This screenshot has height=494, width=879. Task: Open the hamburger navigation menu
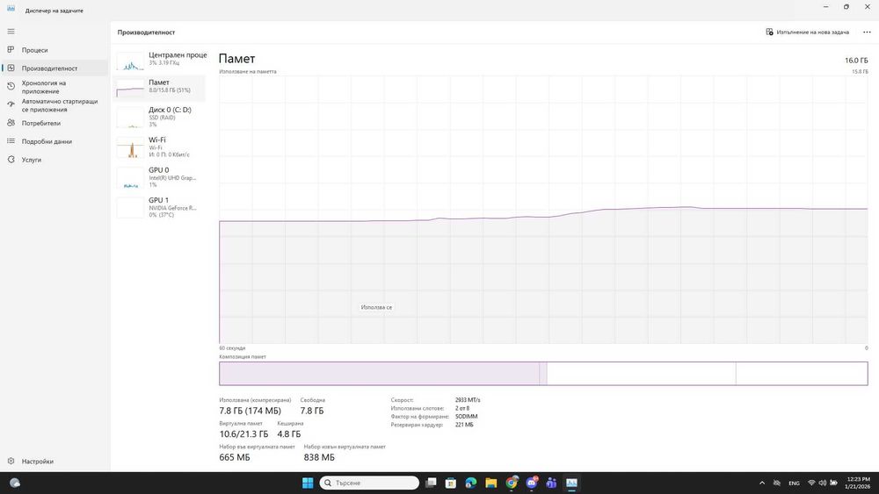pyautogui.click(x=11, y=32)
